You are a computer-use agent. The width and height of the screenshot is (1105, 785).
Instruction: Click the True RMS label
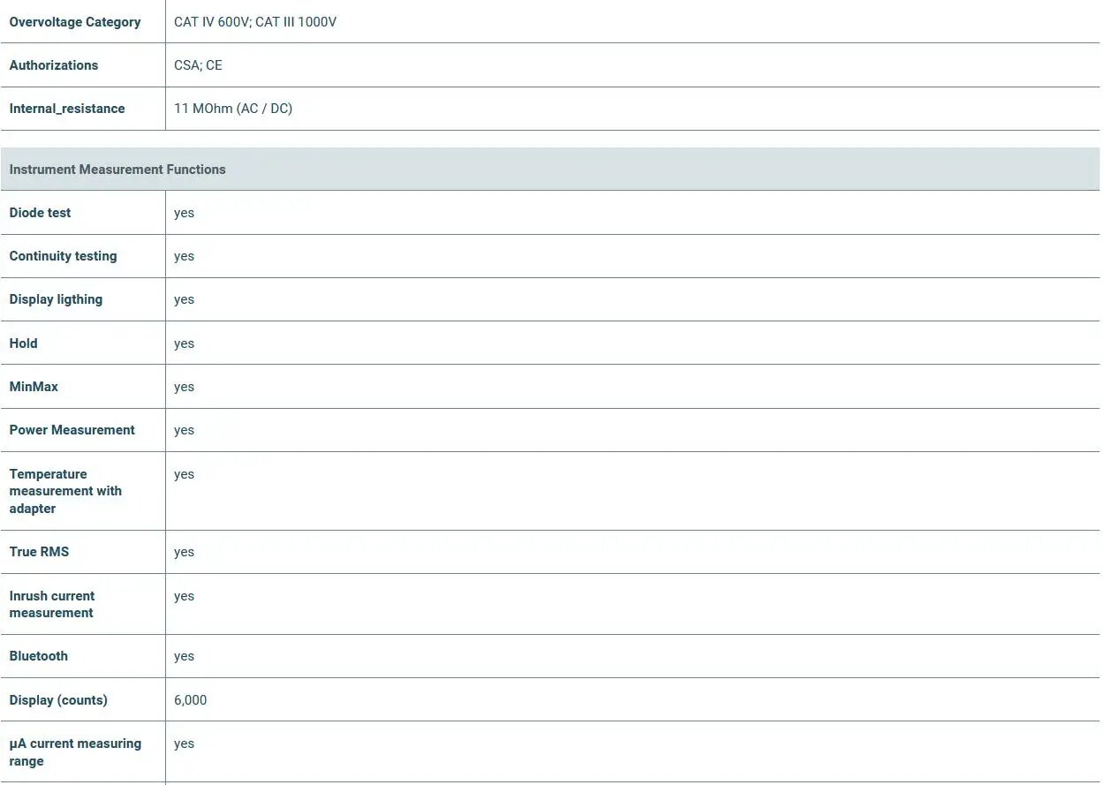pyautogui.click(x=39, y=552)
